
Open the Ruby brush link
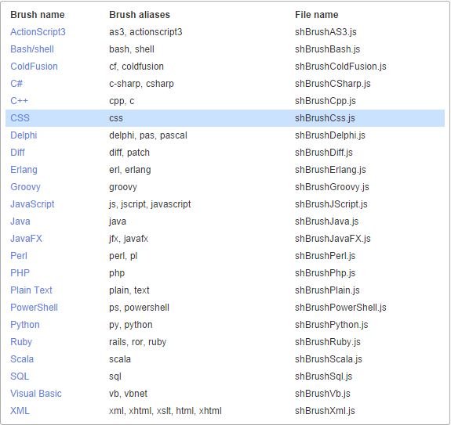click(x=21, y=342)
